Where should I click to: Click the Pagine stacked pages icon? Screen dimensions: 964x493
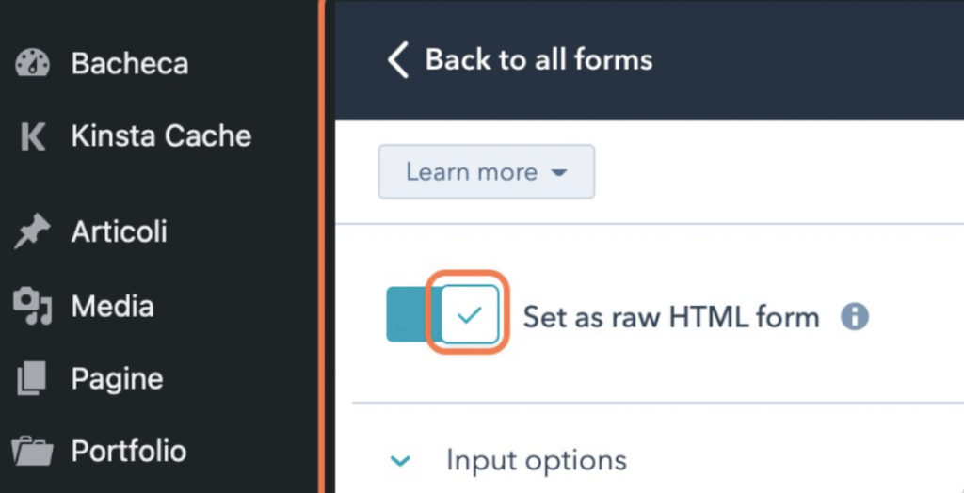[33, 379]
